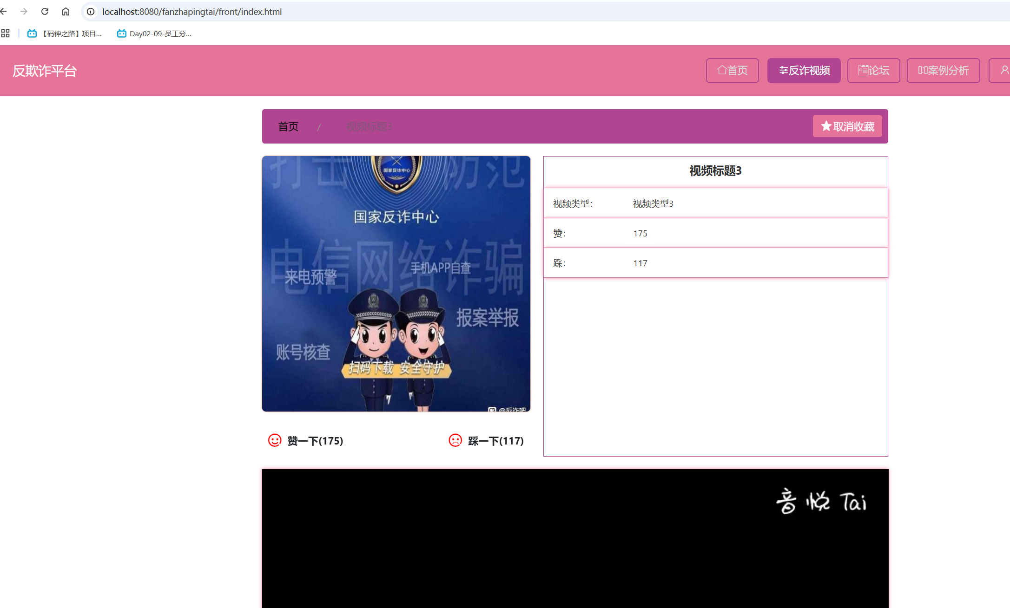Image resolution: width=1010 pixels, height=608 pixels.
Task: Open the 论坛 navigation tab
Action: click(873, 71)
